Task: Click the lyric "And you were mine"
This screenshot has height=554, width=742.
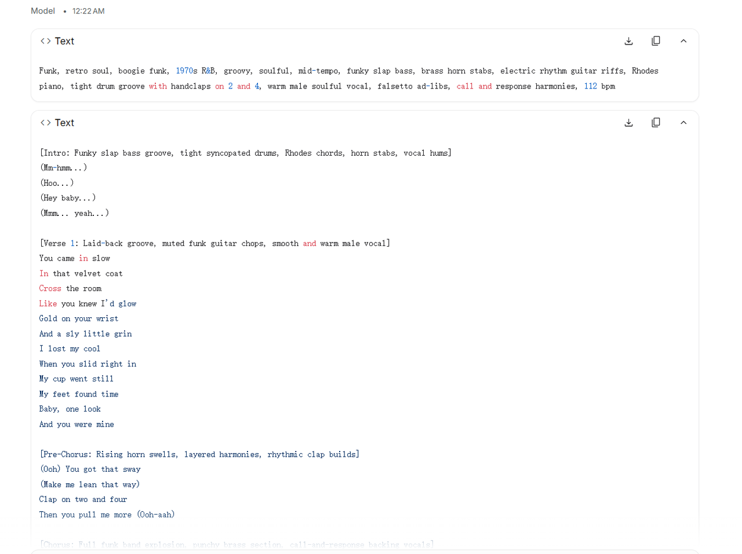Action: pyautogui.click(x=77, y=424)
